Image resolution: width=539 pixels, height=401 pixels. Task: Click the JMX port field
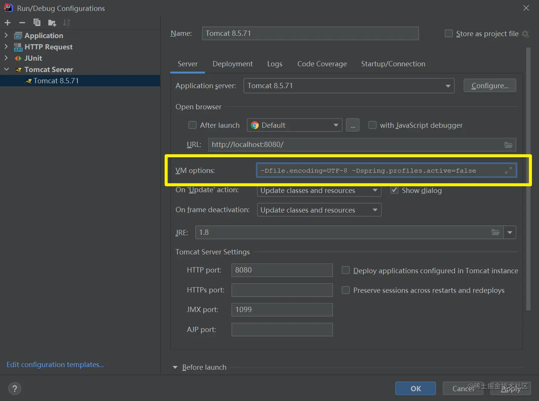click(282, 310)
